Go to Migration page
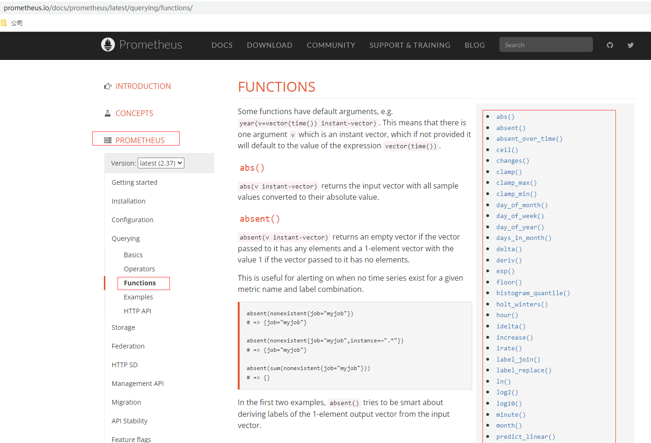 point(126,402)
